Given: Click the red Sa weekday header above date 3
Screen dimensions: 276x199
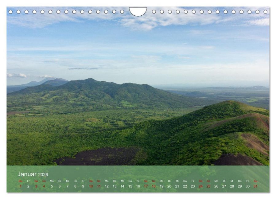Looking at the screenshot, I should coord(36,181).
